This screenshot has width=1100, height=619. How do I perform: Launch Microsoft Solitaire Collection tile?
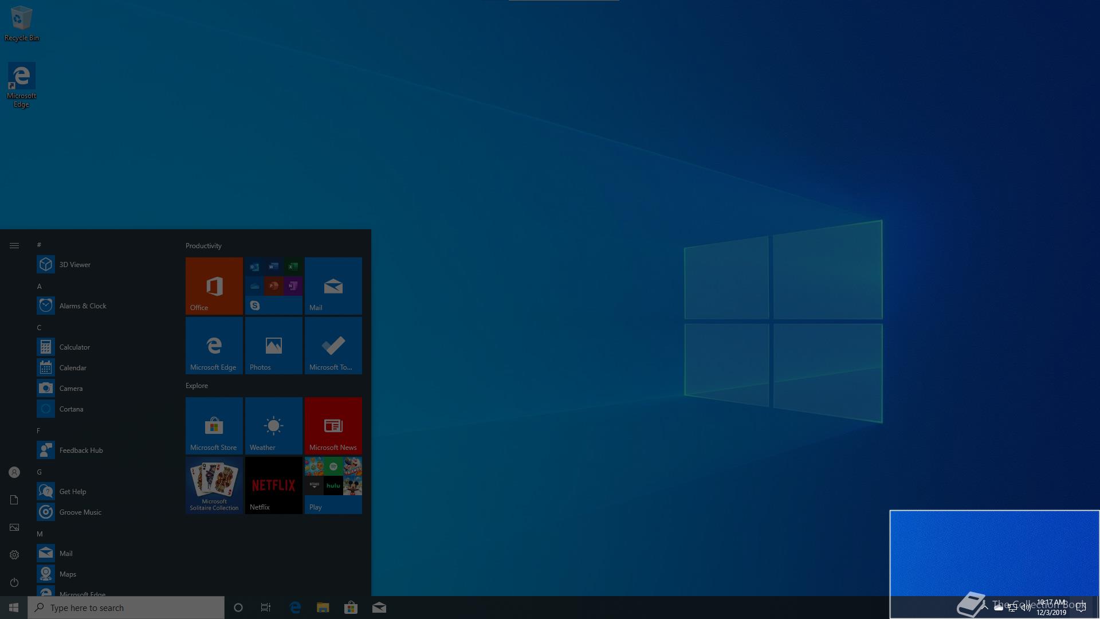coord(214,485)
